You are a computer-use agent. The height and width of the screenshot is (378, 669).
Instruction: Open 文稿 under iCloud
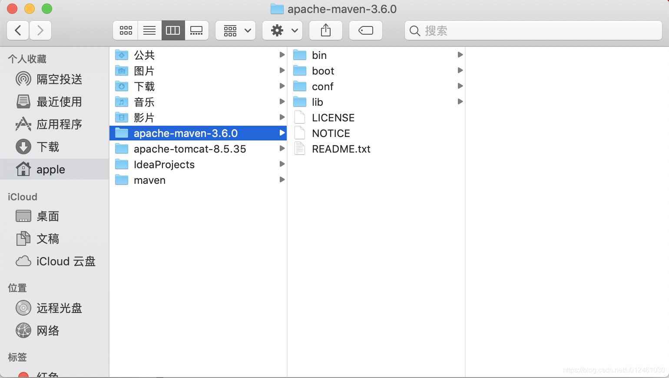(x=54, y=239)
